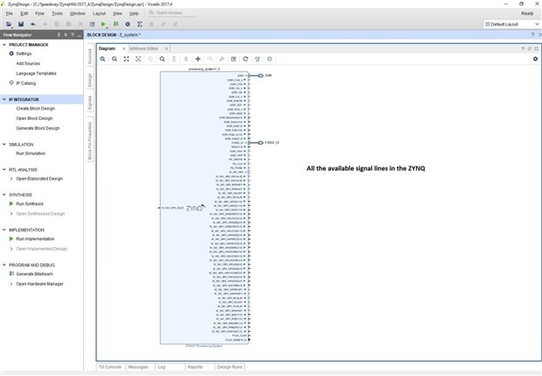Click Create Block Design
The image size is (542, 376).
[36, 109]
